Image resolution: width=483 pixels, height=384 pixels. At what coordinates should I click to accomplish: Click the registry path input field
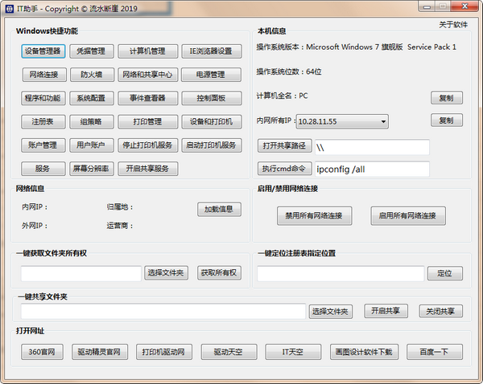click(x=340, y=273)
